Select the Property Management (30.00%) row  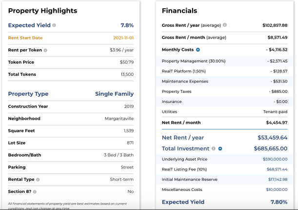(x=224, y=61)
